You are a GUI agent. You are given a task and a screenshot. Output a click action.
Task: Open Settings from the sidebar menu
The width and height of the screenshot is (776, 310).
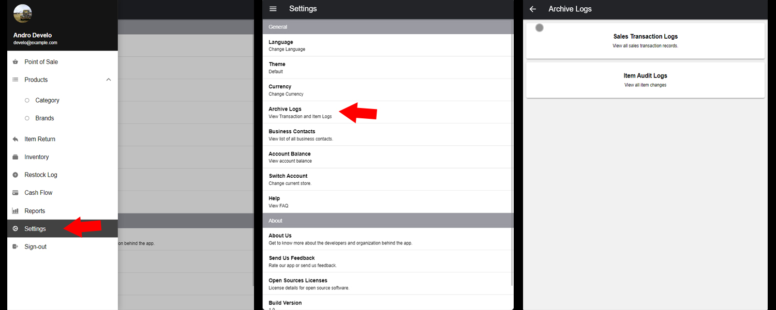pyautogui.click(x=35, y=229)
